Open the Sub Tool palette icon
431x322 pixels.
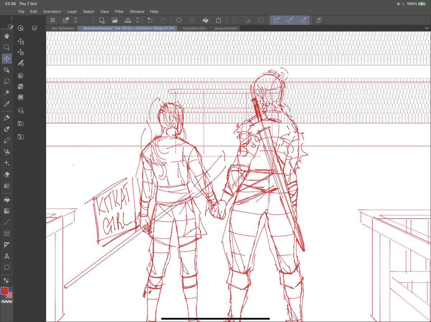(20, 41)
